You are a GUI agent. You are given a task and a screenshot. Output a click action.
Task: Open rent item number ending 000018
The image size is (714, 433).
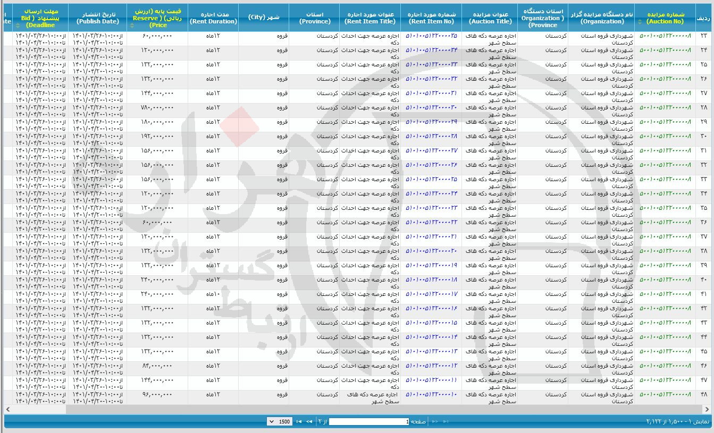click(x=431, y=280)
